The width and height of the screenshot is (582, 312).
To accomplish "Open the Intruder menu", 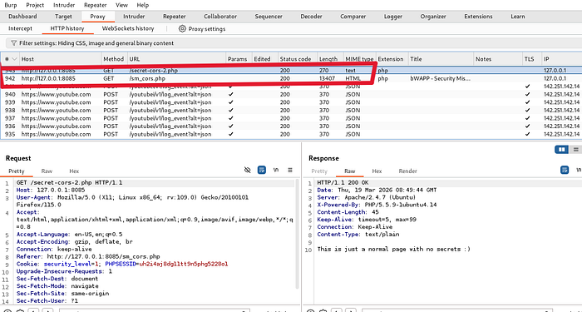I will coord(64,5).
